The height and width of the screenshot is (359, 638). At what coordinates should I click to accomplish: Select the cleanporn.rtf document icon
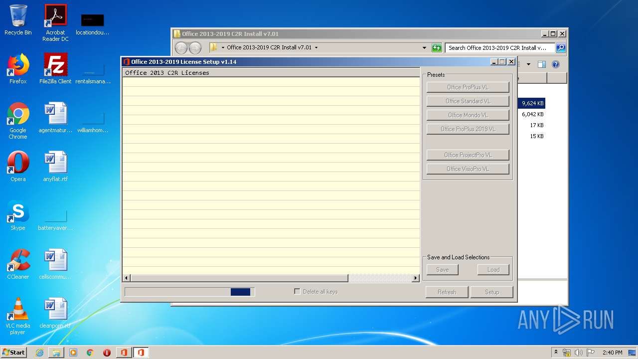(55, 313)
